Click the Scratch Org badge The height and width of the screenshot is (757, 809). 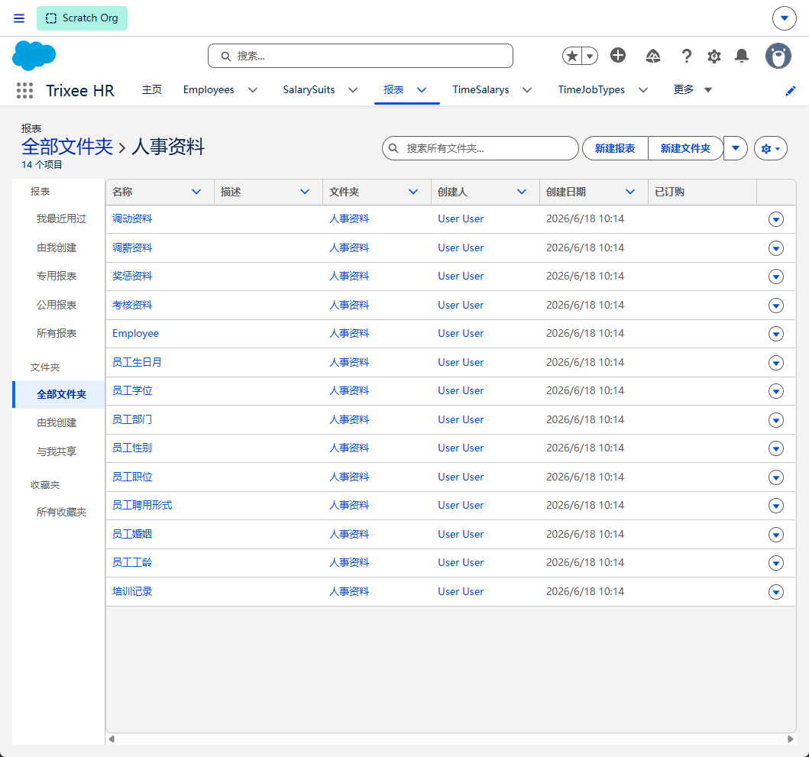[x=82, y=18]
